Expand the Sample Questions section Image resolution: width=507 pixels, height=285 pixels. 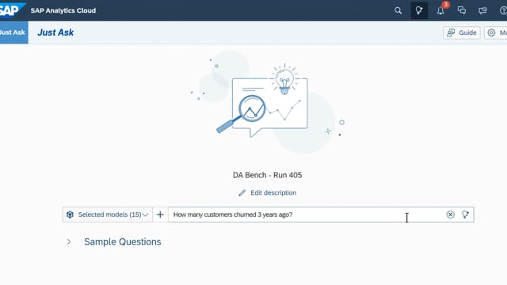click(69, 241)
